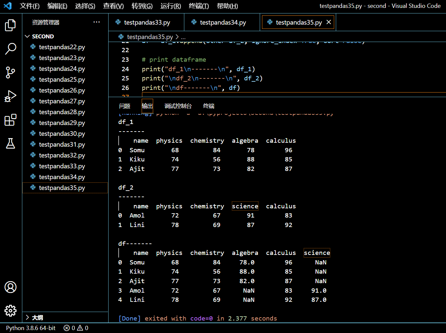Close the testpandas35.py editor tab
This screenshot has width=446, height=333.
click(329, 22)
